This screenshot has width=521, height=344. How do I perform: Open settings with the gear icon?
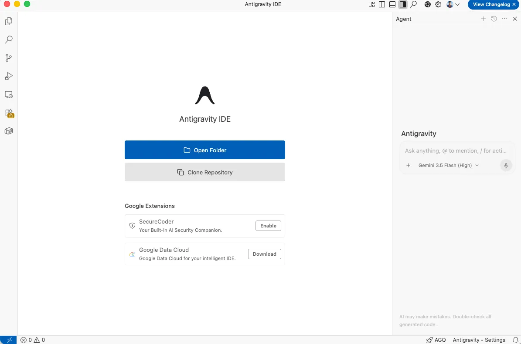pyautogui.click(x=438, y=4)
